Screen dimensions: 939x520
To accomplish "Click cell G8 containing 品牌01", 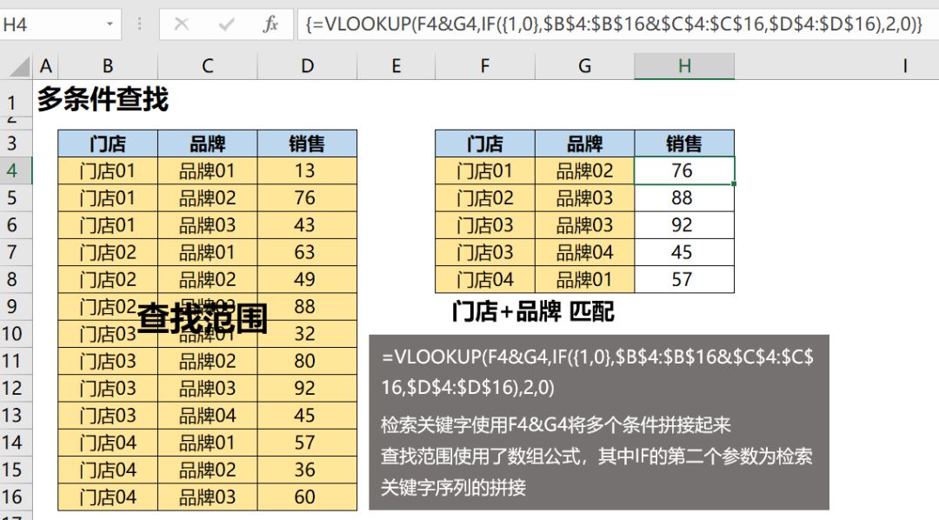I will click(x=584, y=279).
